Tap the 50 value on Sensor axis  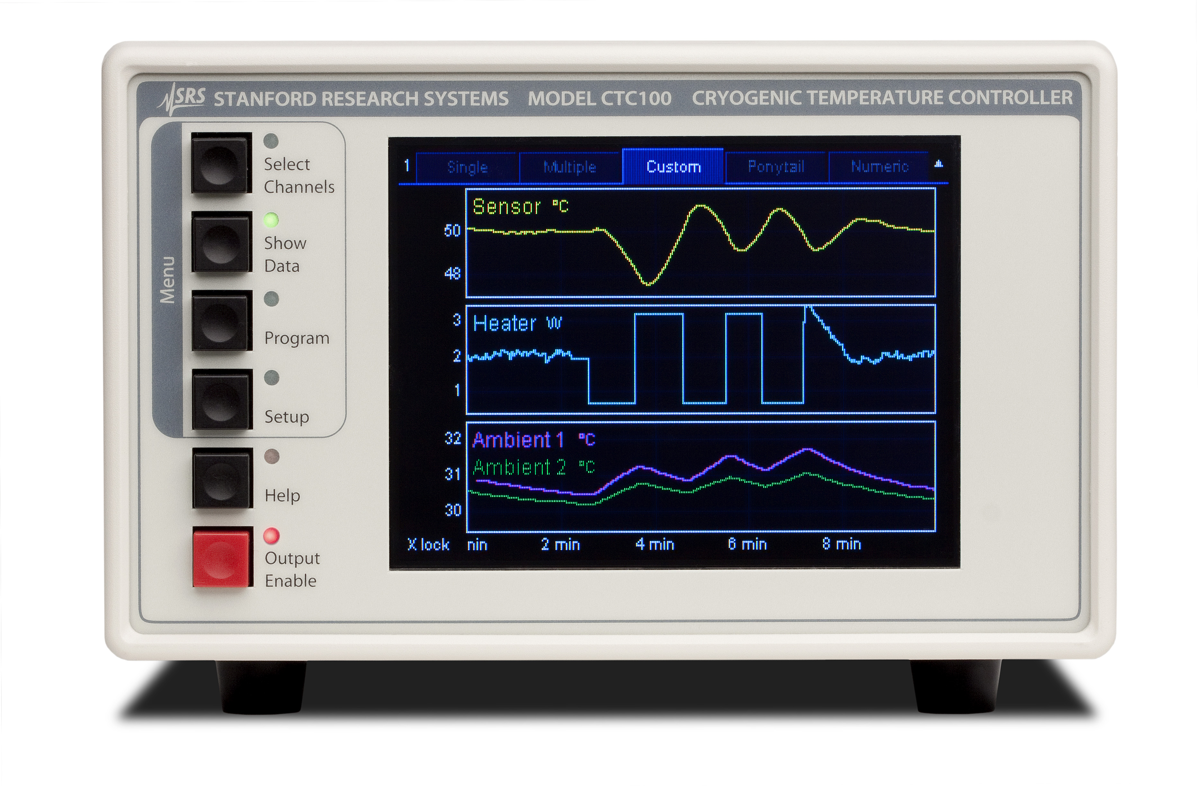pyautogui.click(x=452, y=231)
